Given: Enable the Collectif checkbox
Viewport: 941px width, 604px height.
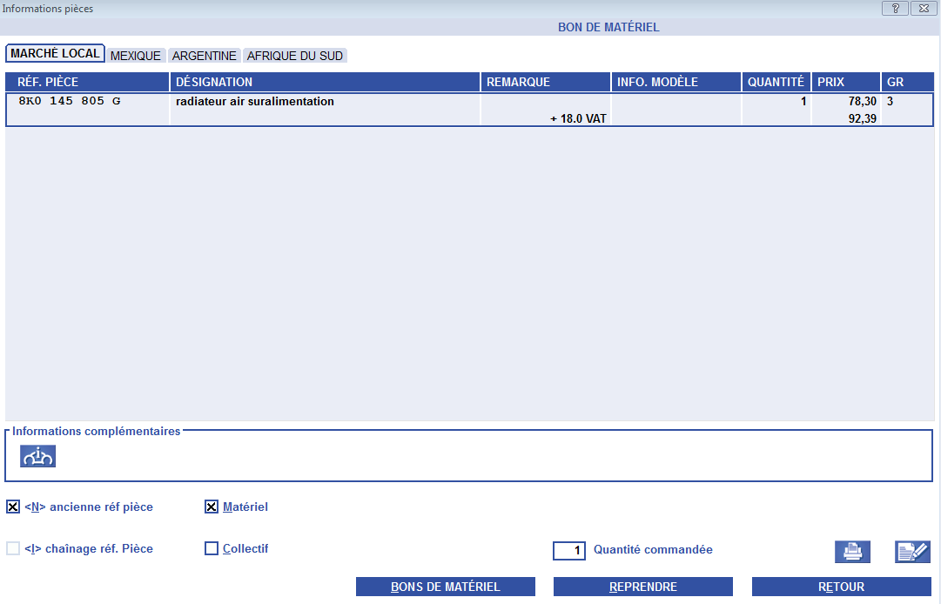Looking at the screenshot, I should tap(211, 549).
